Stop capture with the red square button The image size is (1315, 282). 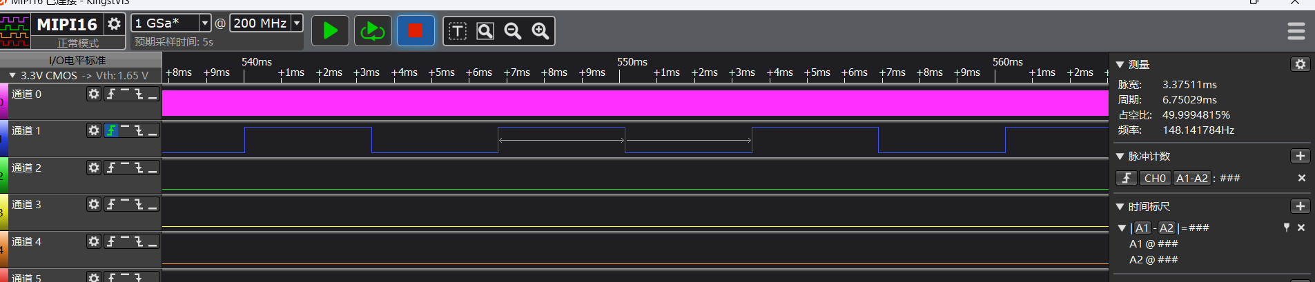416,31
